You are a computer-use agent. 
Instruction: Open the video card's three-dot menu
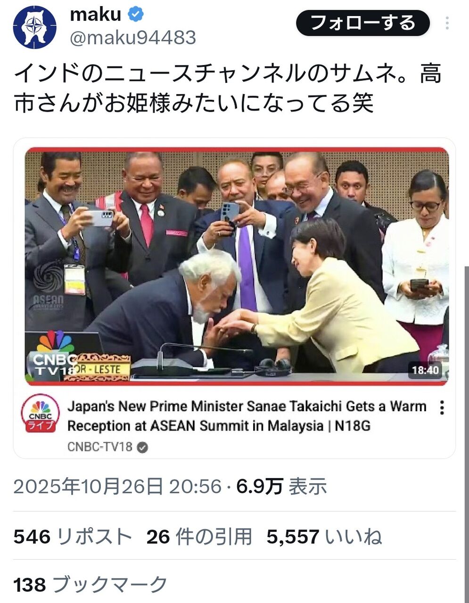[442, 407]
